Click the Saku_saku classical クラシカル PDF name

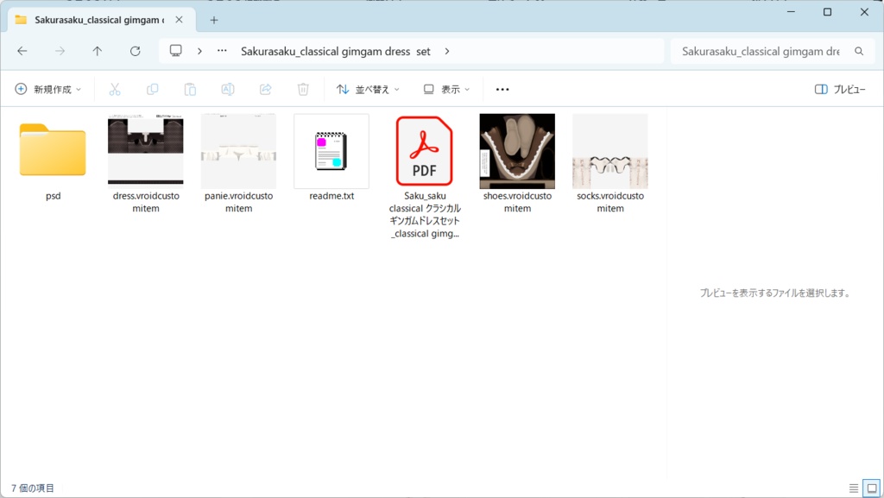pos(425,215)
